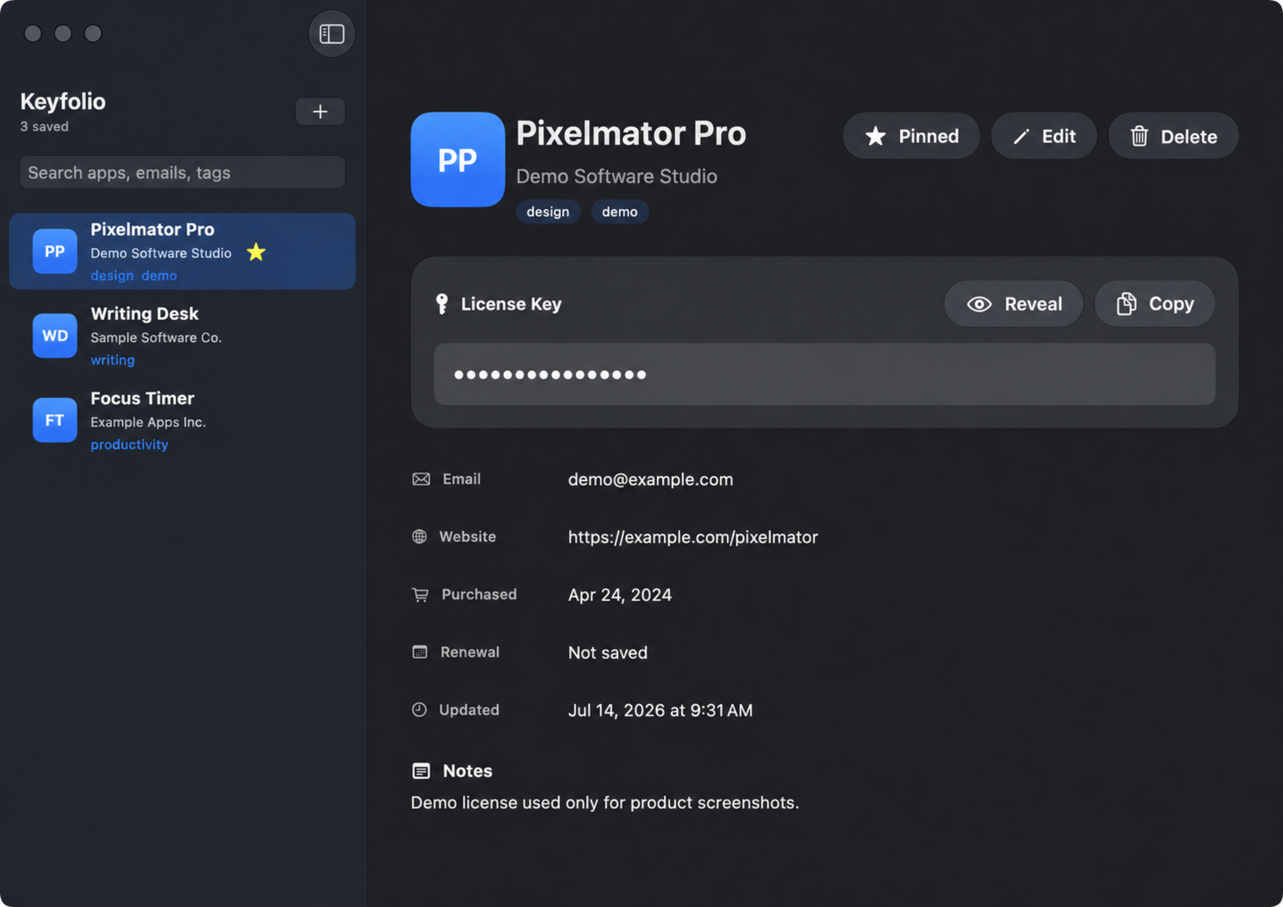Click the Example Apps Inc. vendor text
1283x907 pixels.
tap(148, 422)
